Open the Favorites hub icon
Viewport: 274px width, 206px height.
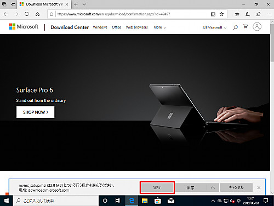click(x=237, y=14)
